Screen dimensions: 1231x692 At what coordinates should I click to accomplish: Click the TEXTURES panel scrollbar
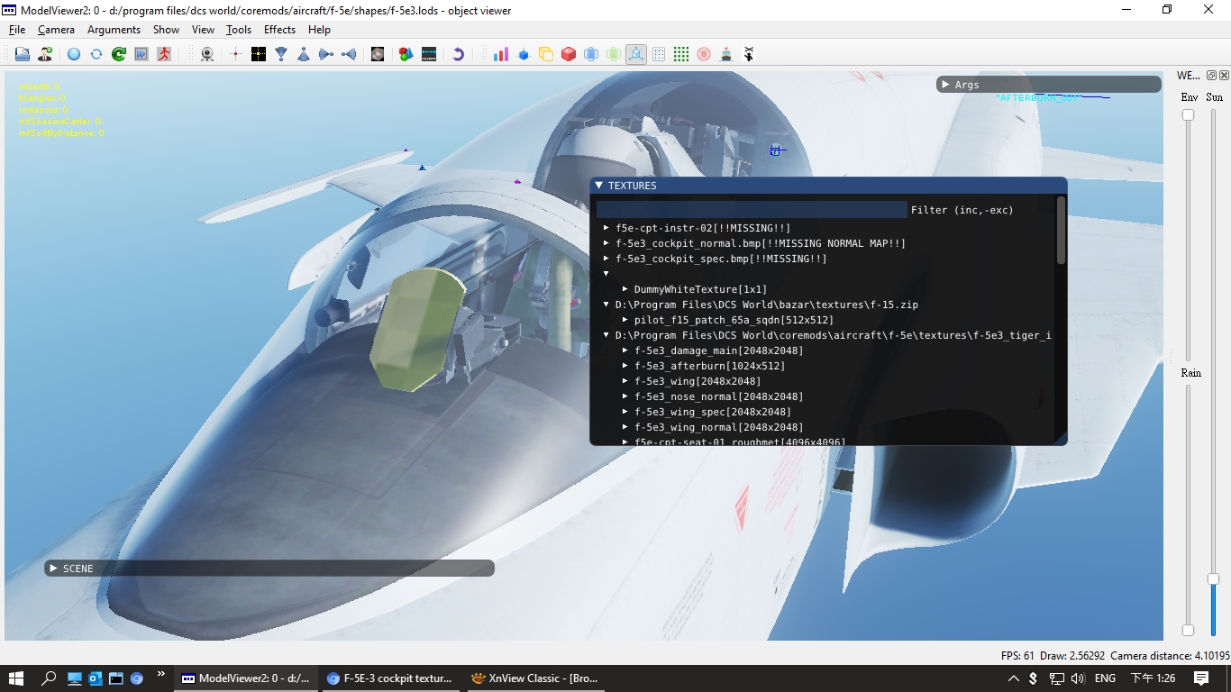coord(1061,231)
